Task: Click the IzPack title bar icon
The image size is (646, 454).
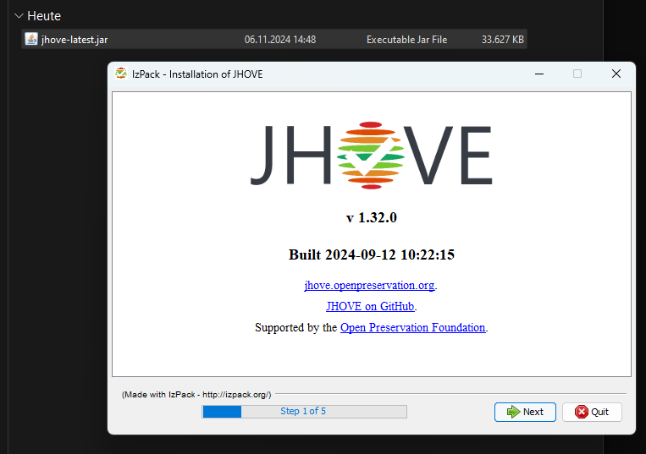Action: coord(122,74)
